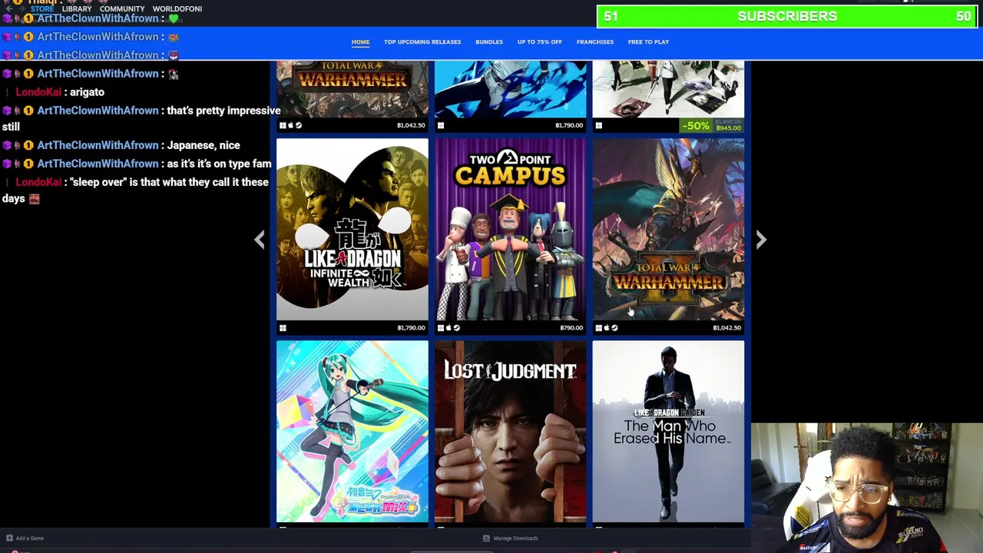This screenshot has height=553, width=983.
Task: Click the -50% discount badge
Action: 695,125
